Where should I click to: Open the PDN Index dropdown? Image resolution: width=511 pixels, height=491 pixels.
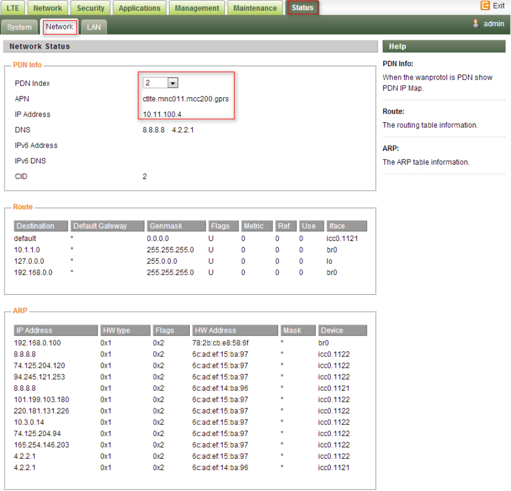160,83
